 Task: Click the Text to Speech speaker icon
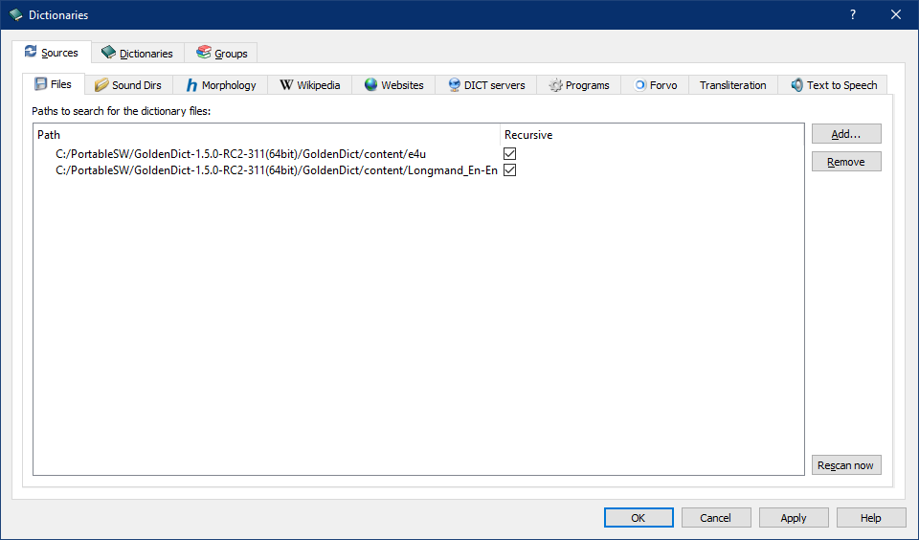[797, 85]
